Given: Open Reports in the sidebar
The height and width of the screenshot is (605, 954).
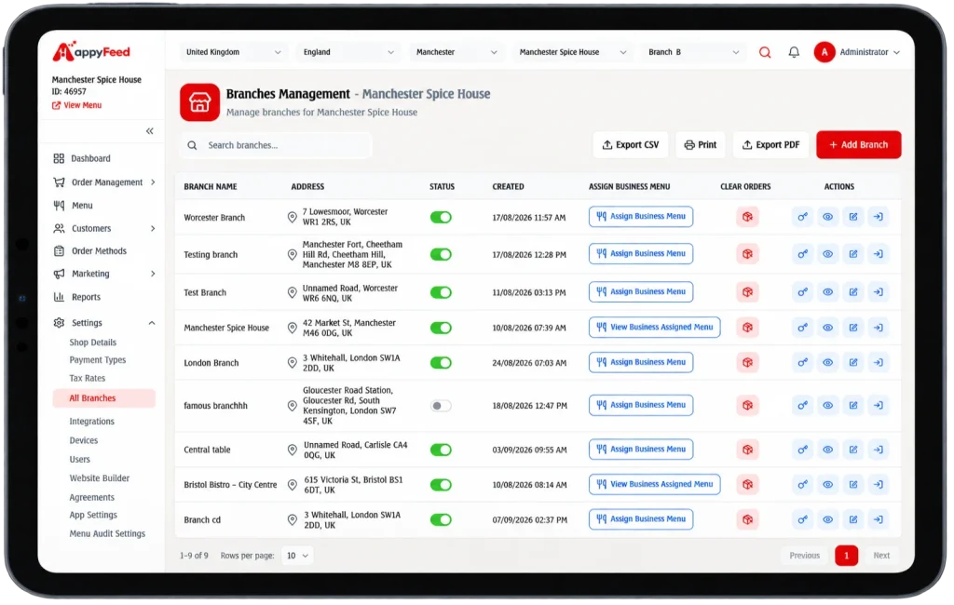Looking at the screenshot, I should pyautogui.click(x=86, y=297).
